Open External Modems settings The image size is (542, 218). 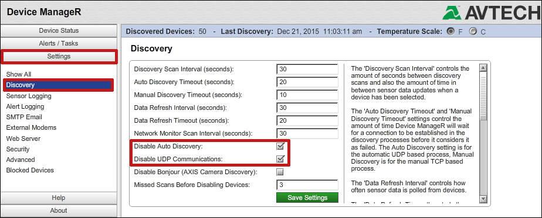[31, 127]
